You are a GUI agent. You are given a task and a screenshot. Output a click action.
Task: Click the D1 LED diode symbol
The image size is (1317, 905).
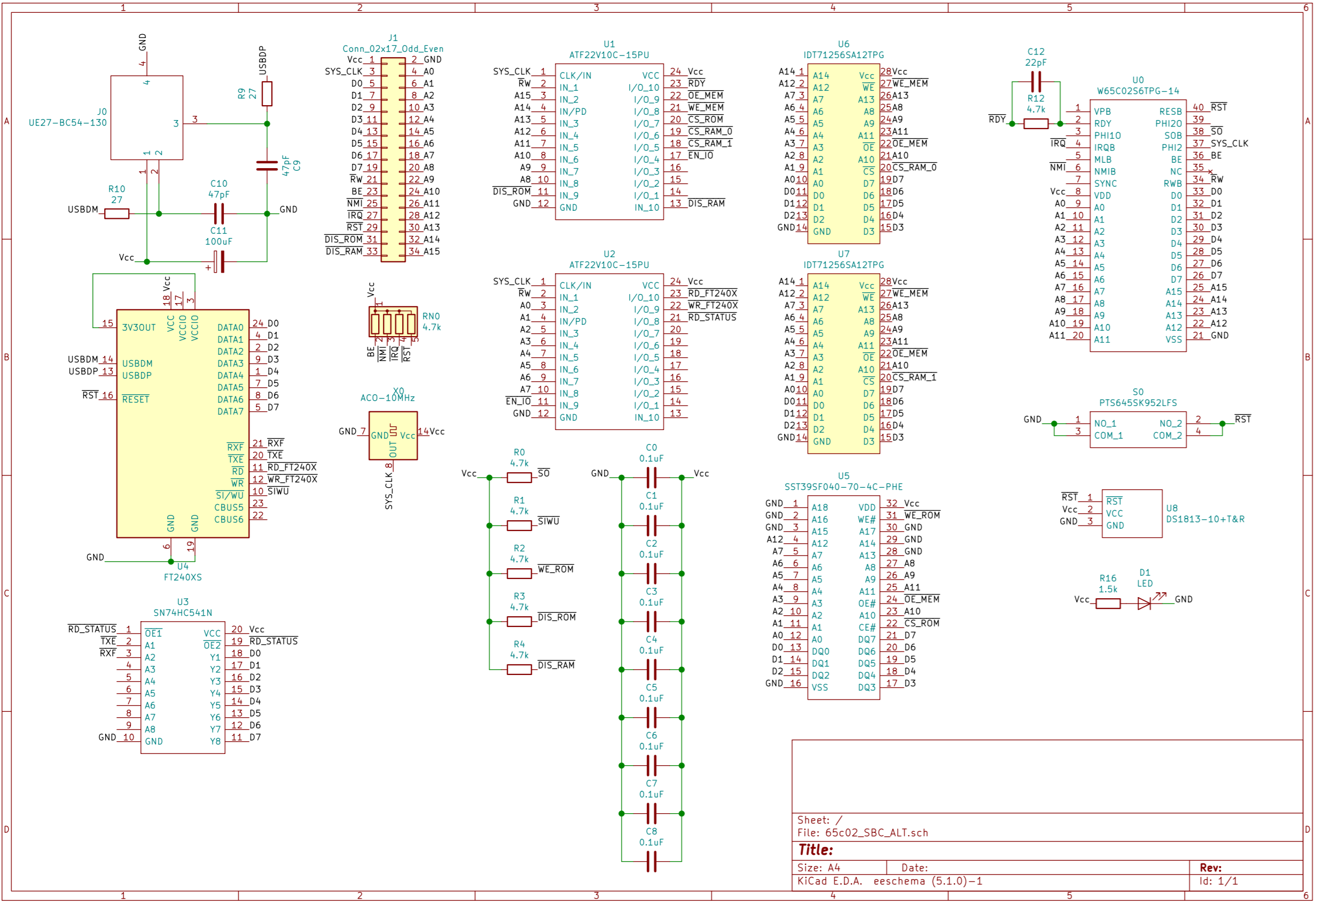pyautogui.click(x=1144, y=604)
